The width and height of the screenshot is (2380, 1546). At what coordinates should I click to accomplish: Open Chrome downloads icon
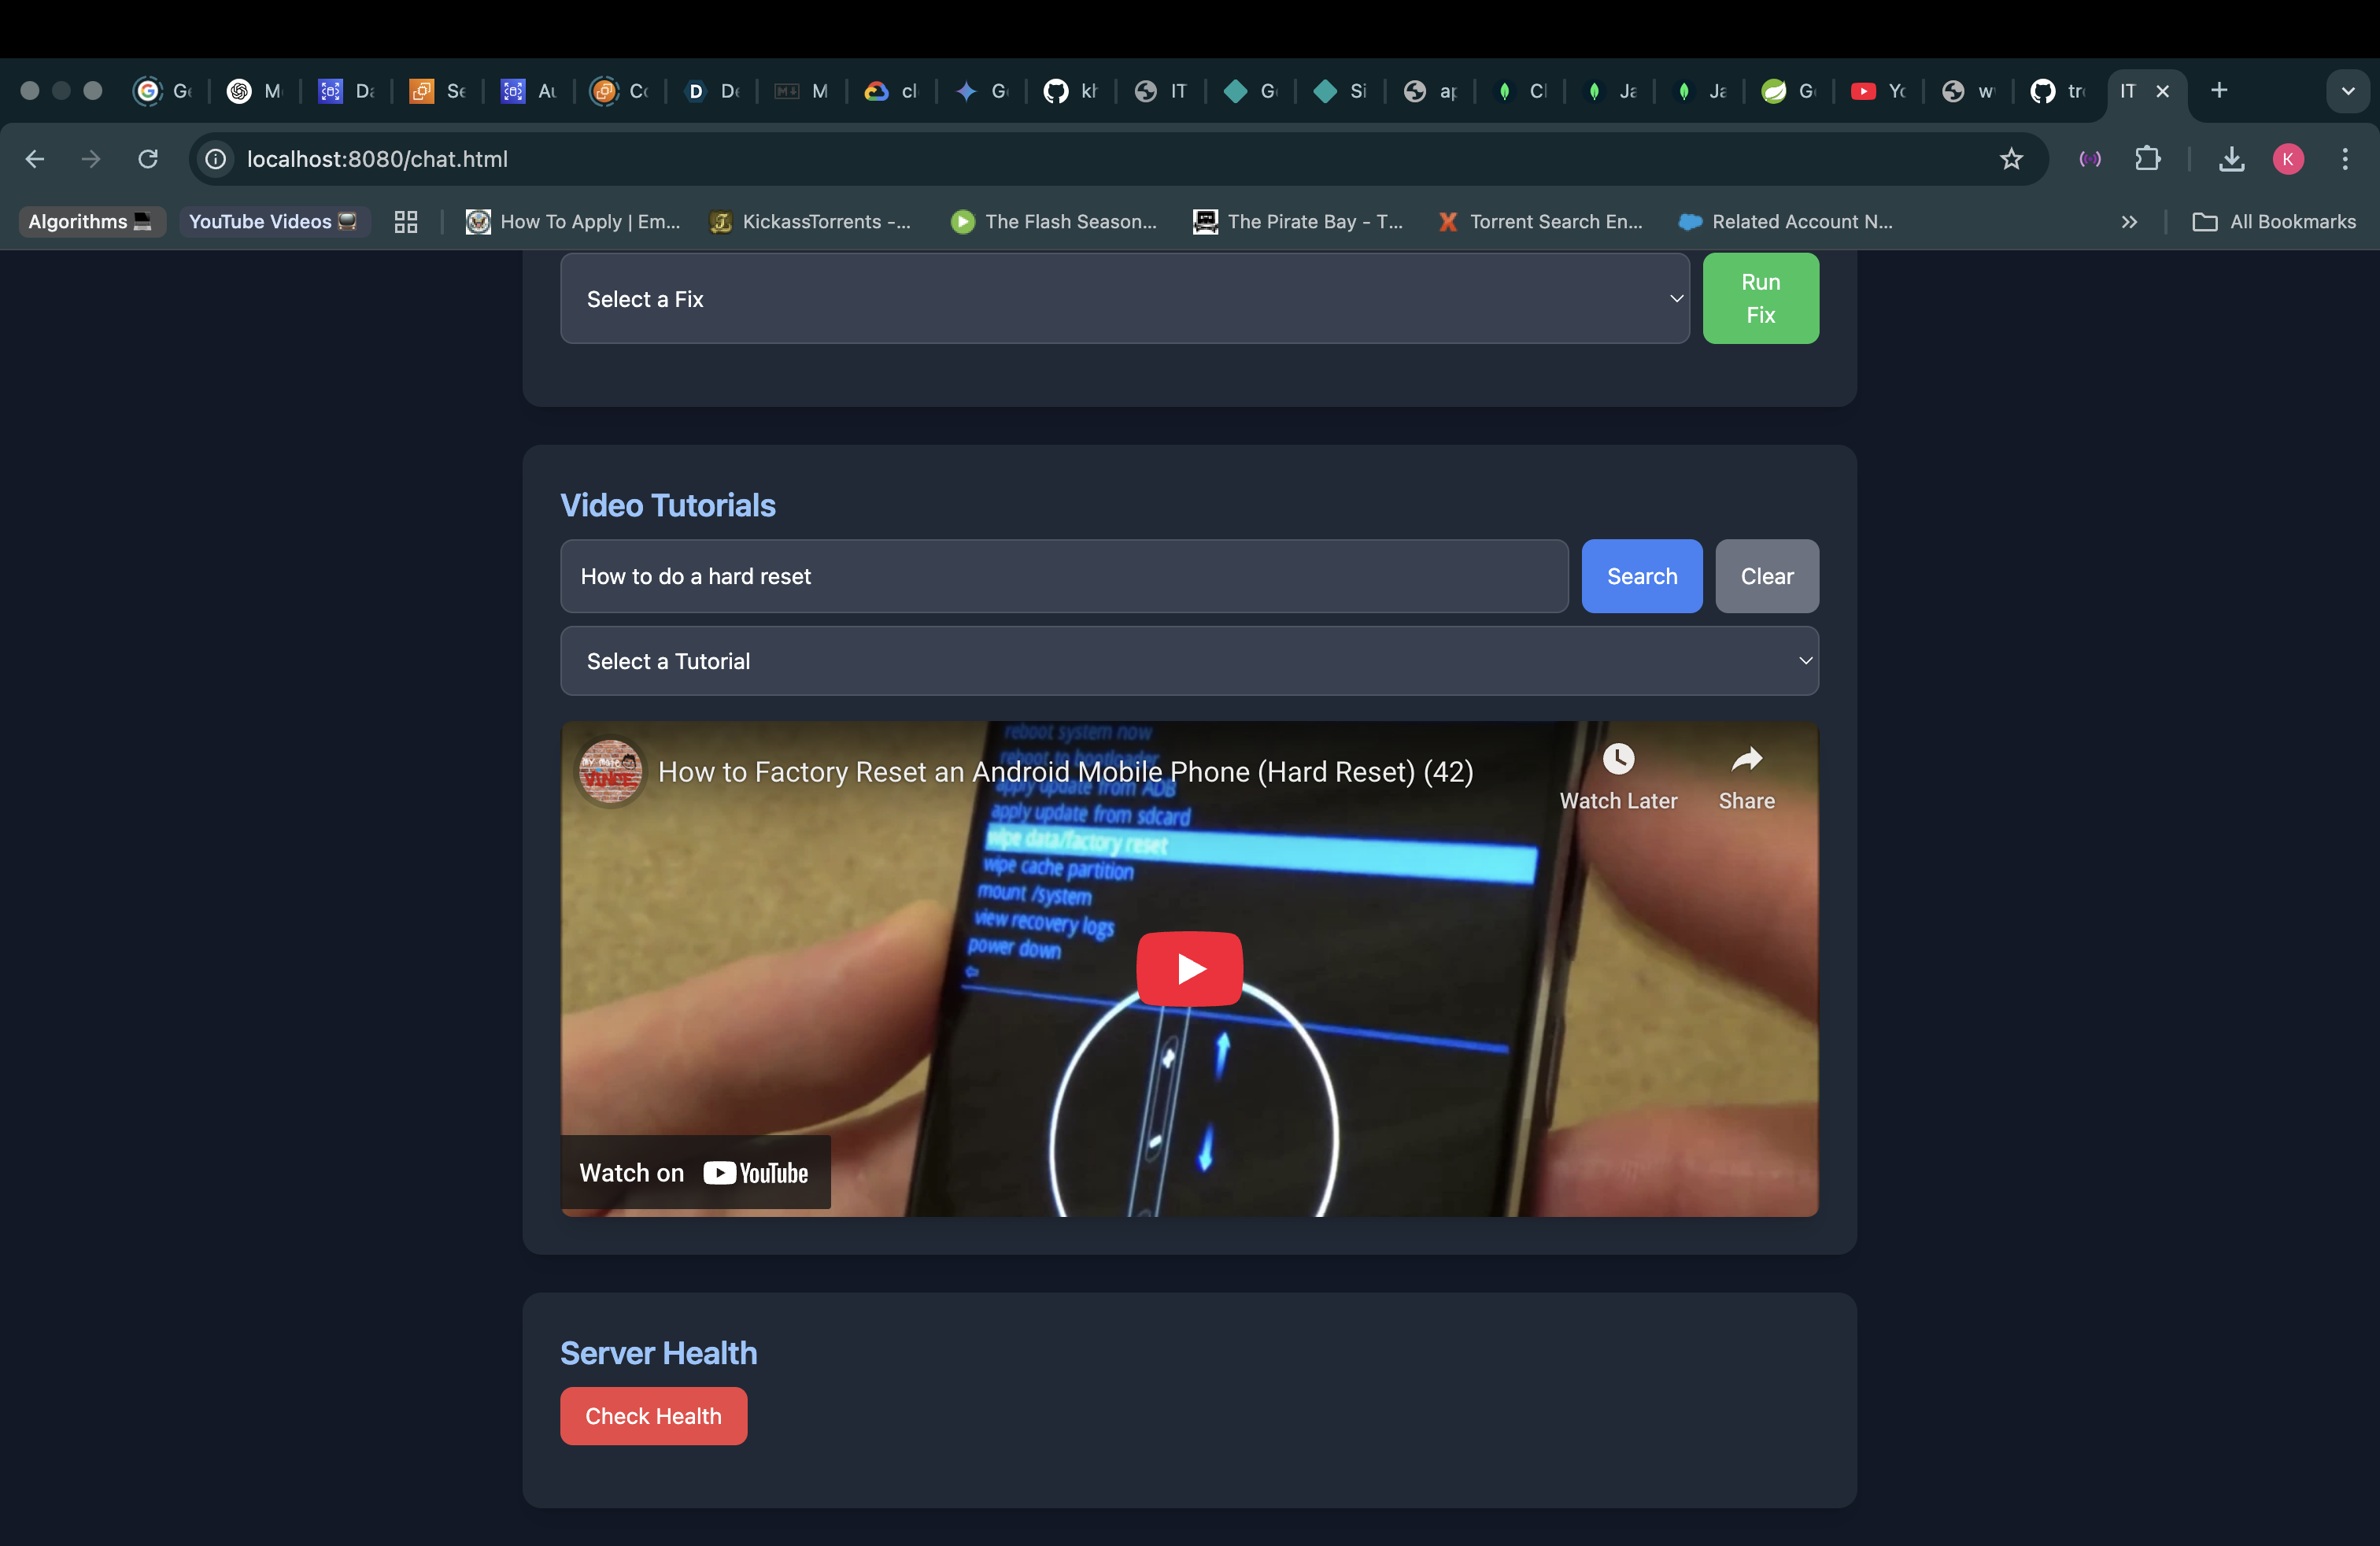2231,159
